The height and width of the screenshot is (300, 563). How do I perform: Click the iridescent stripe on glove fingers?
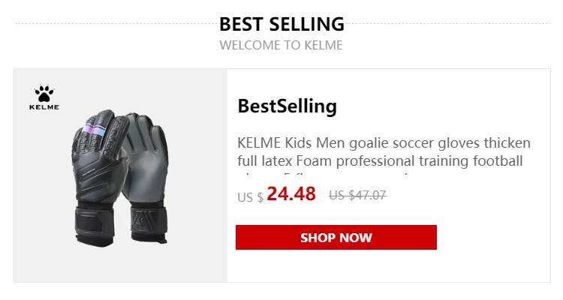[94, 130]
